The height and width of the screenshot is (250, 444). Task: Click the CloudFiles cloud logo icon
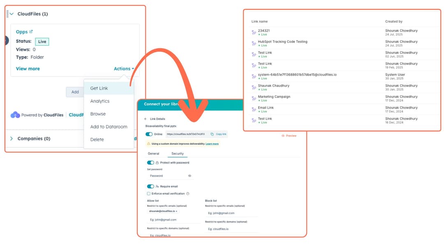[15, 115]
